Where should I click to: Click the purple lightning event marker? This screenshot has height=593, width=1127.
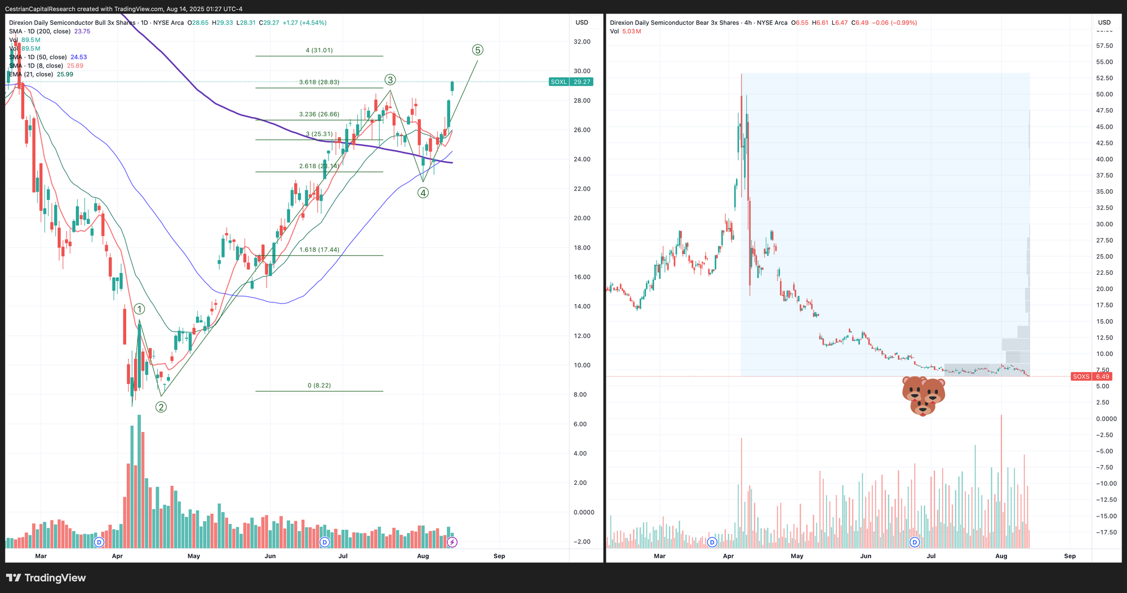[x=452, y=542]
